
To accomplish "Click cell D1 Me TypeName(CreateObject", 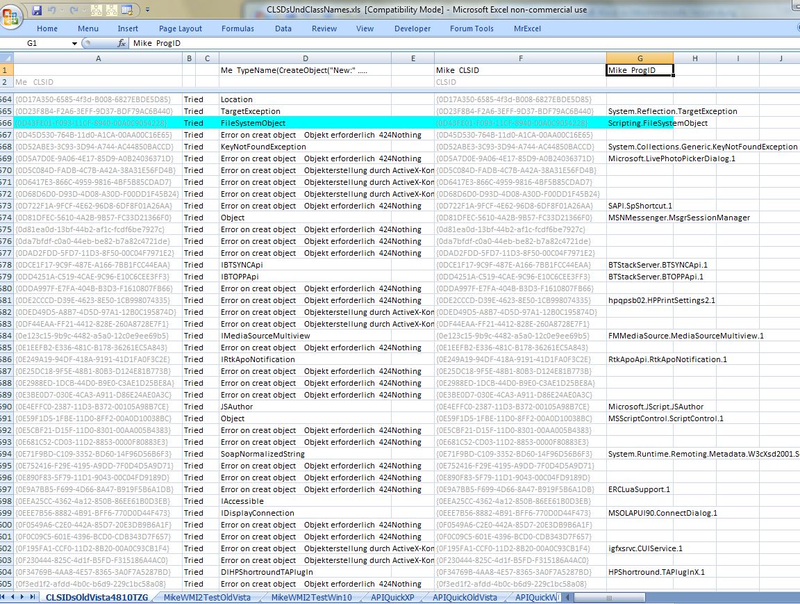I will [x=305, y=70].
